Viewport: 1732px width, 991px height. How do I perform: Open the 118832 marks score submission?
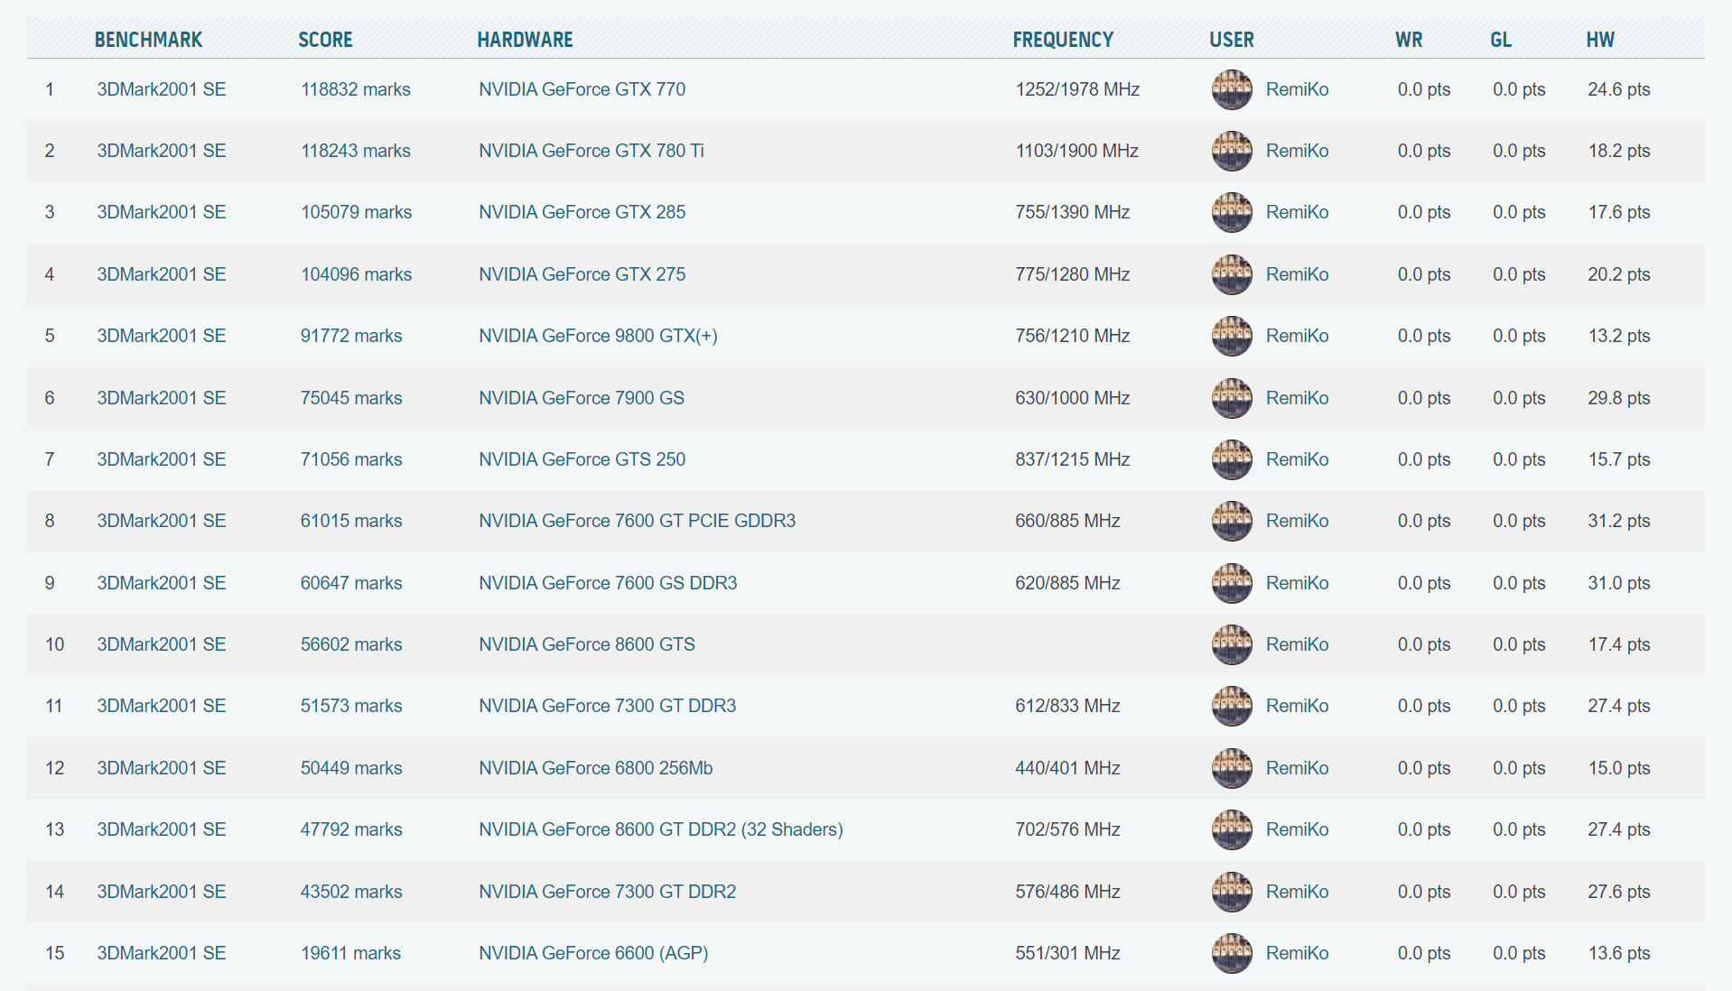point(355,89)
